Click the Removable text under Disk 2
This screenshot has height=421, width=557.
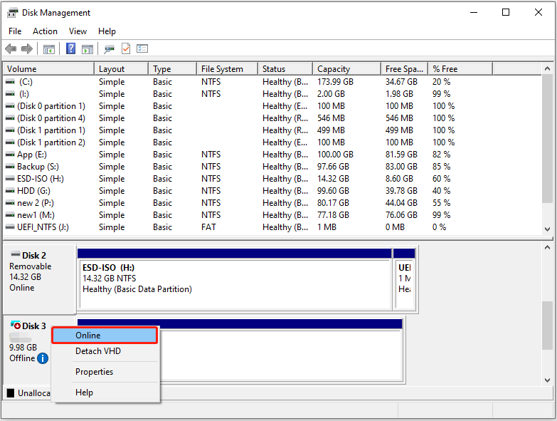pyautogui.click(x=30, y=266)
